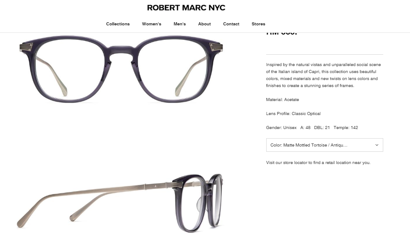
Task: Click the Gender: Unisex specification text
Action: point(281,128)
